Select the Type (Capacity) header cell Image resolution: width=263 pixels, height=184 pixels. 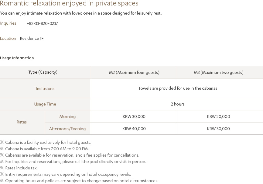[43, 72]
